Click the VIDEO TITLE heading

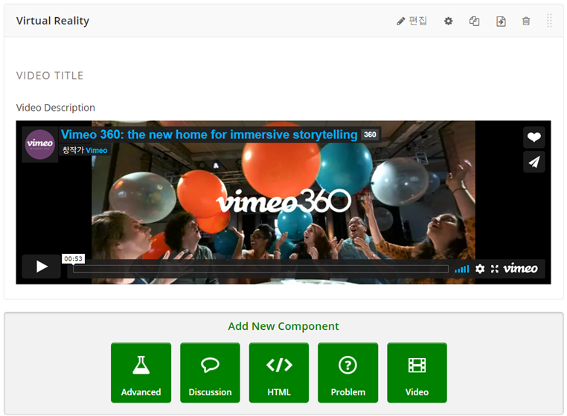(50, 76)
